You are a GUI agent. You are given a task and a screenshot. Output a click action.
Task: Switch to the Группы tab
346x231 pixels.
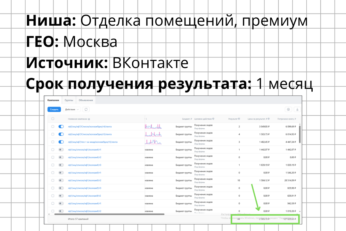pyautogui.click(x=69, y=100)
